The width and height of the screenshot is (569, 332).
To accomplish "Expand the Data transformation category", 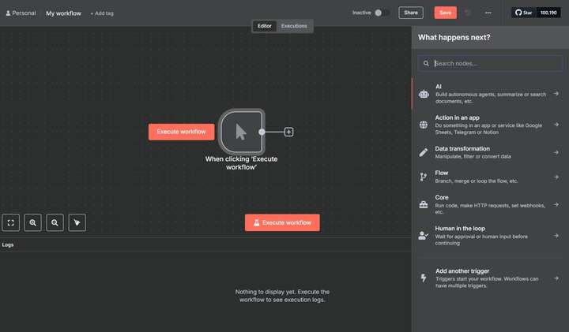I will coord(490,152).
